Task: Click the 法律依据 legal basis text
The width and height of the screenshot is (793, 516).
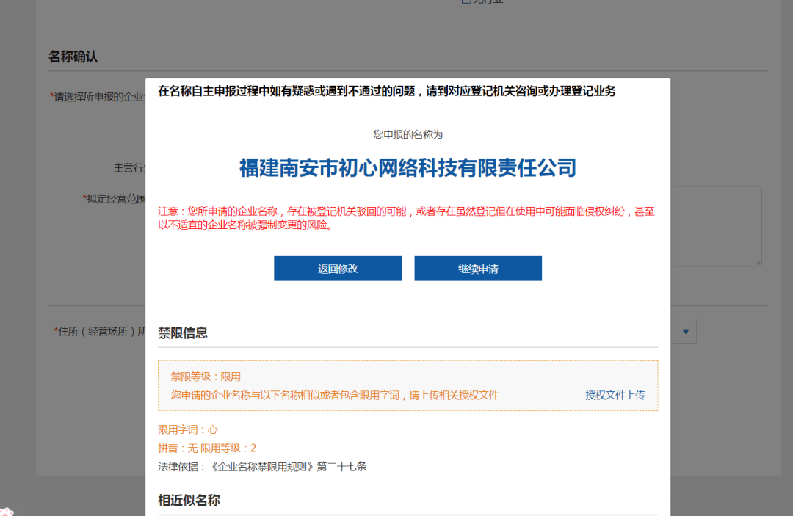Action: [x=262, y=466]
